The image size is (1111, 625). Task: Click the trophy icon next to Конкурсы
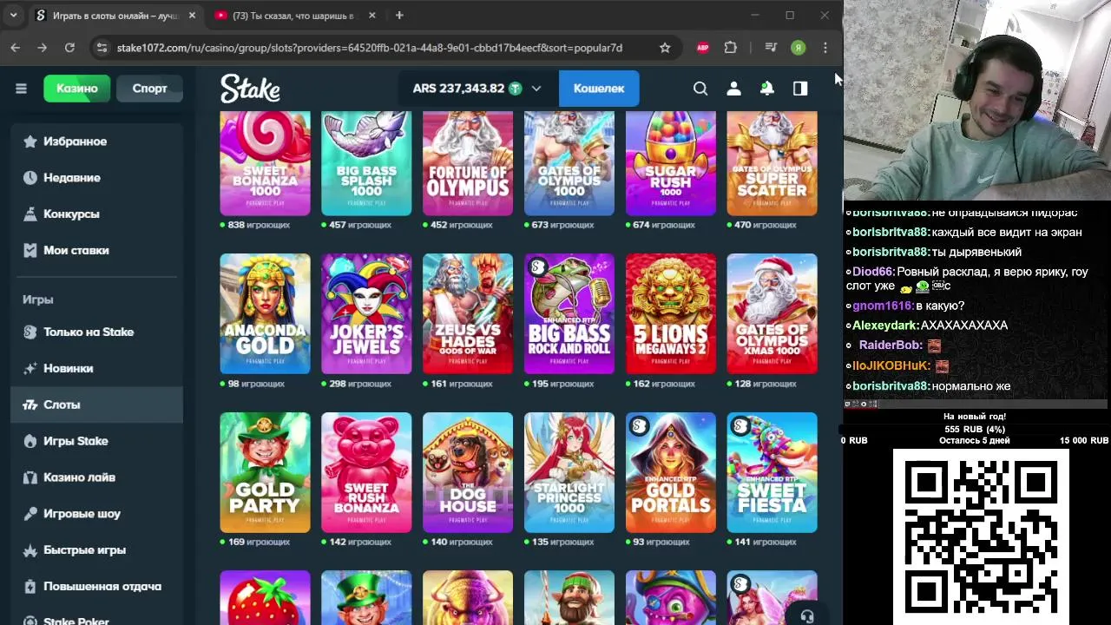[30, 214]
